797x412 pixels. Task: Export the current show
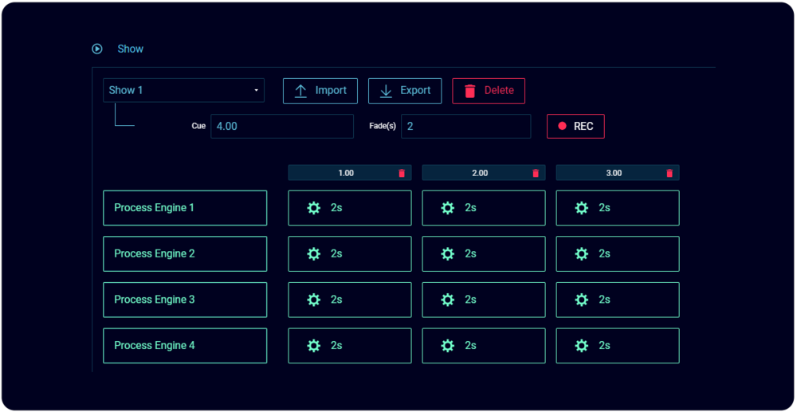(x=405, y=91)
